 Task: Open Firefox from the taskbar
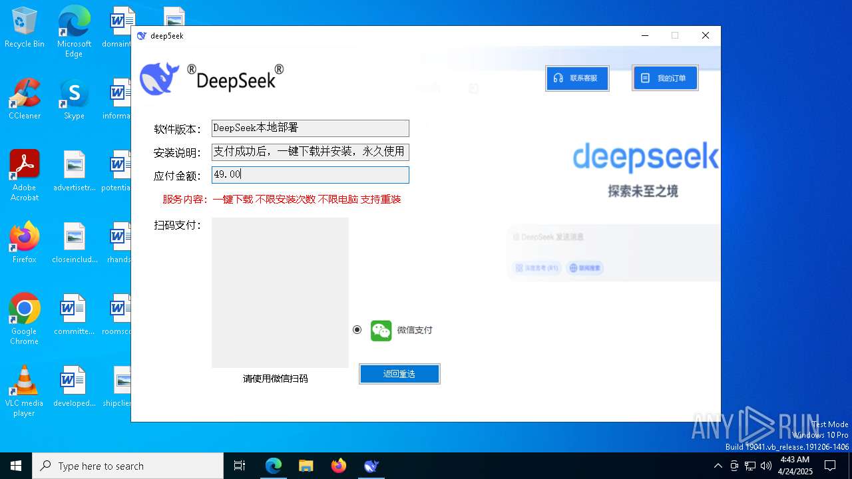(339, 466)
